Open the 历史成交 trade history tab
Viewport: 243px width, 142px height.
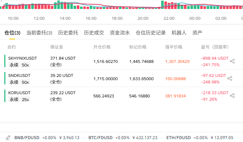coord(94,33)
